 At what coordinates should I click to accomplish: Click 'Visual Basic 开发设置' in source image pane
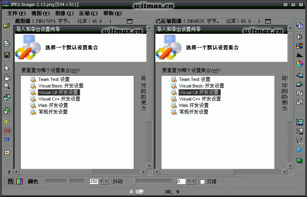(x=61, y=86)
